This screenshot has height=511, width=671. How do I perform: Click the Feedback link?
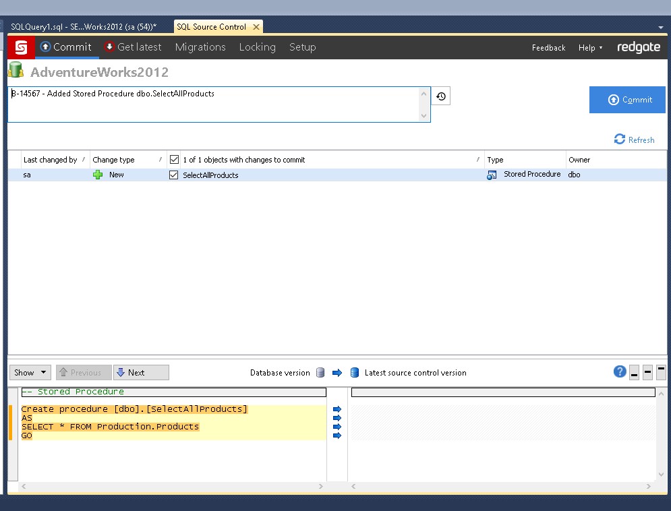(x=549, y=47)
